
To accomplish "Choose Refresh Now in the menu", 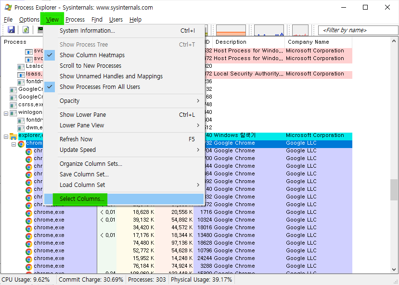I will (124, 139).
